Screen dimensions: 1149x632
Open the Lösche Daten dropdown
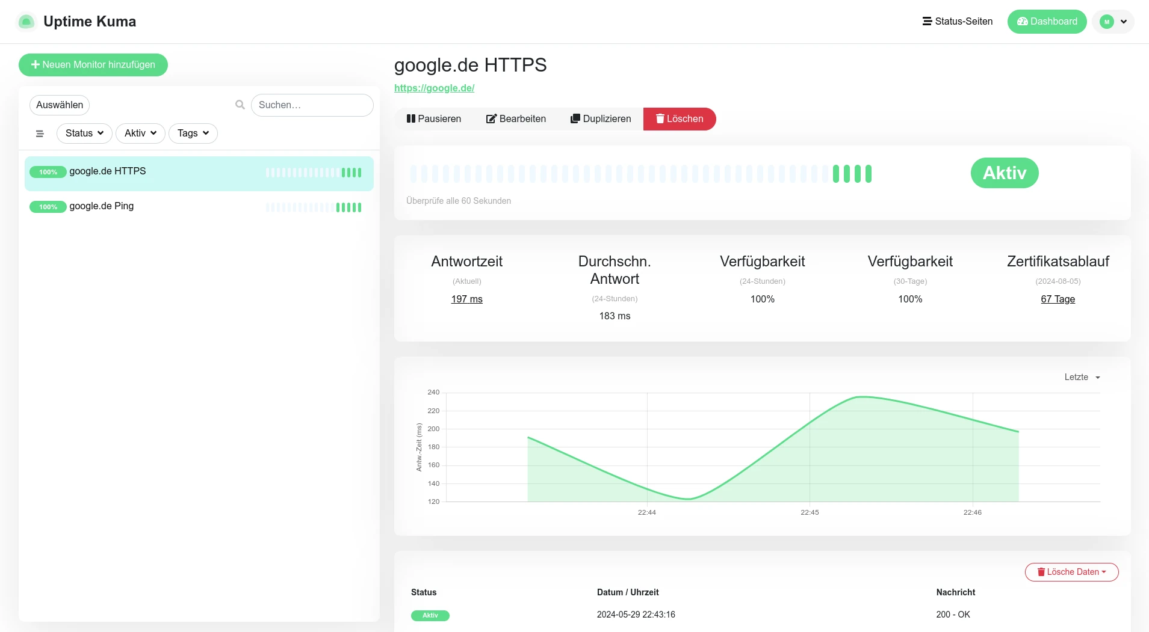(1071, 572)
